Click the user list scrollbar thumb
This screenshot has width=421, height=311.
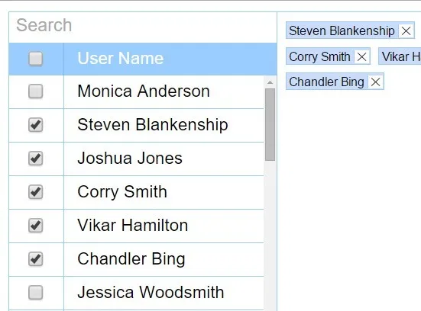[x=270, y=124]
